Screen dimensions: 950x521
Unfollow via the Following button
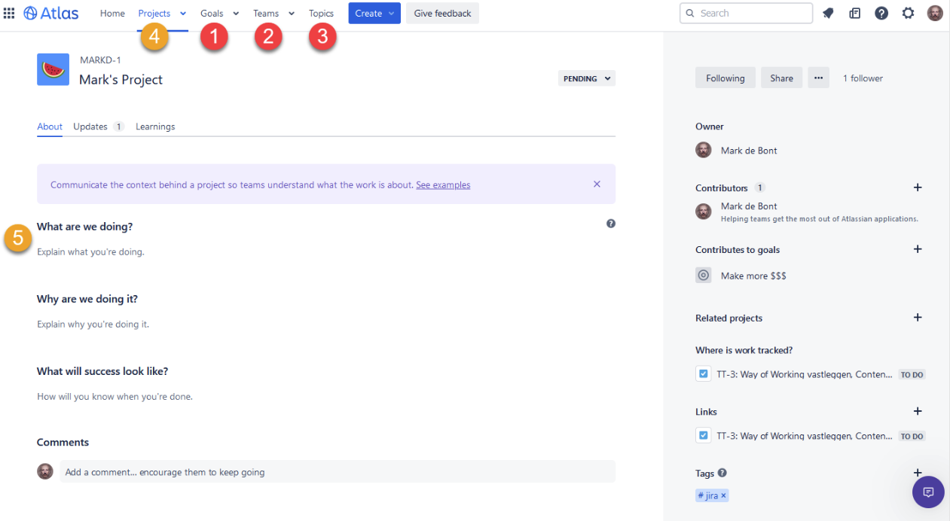coord(724,77)
